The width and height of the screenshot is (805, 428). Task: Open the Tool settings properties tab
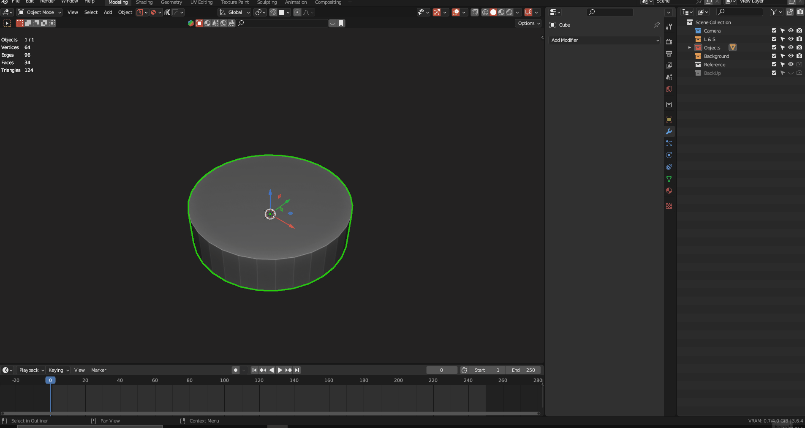(x=669, y=27)
